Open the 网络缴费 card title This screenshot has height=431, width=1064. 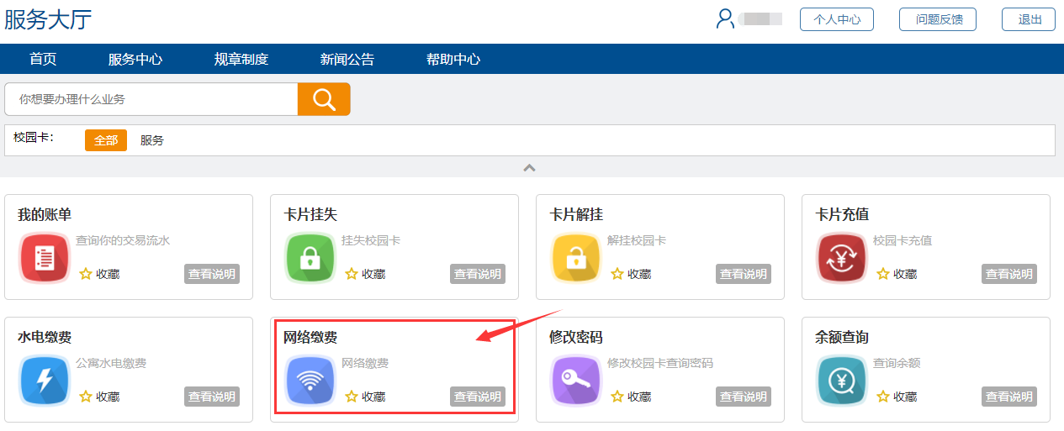coord(310,338)
